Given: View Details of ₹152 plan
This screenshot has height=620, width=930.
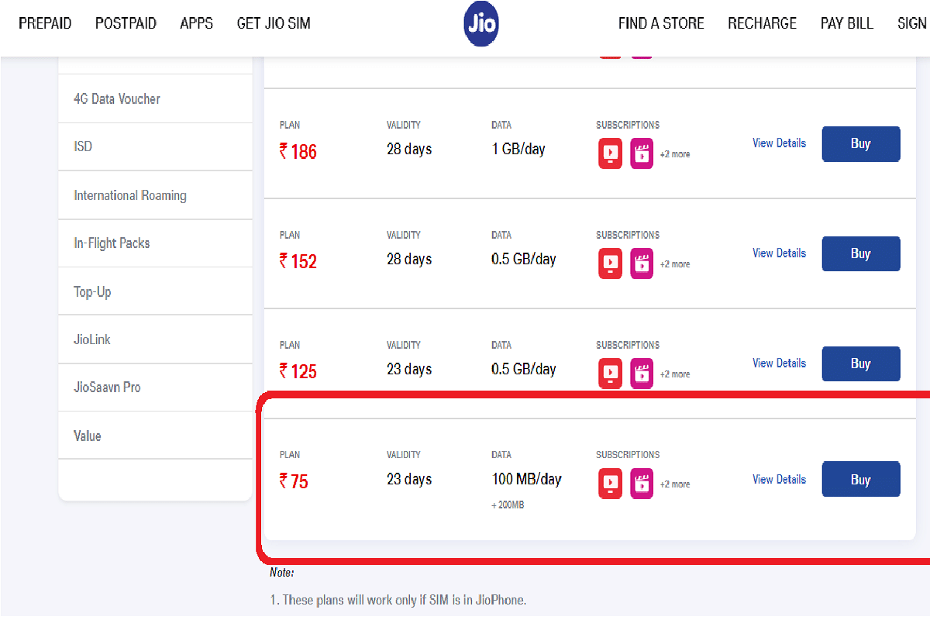Looking at the screenshot, I should 779,253.
